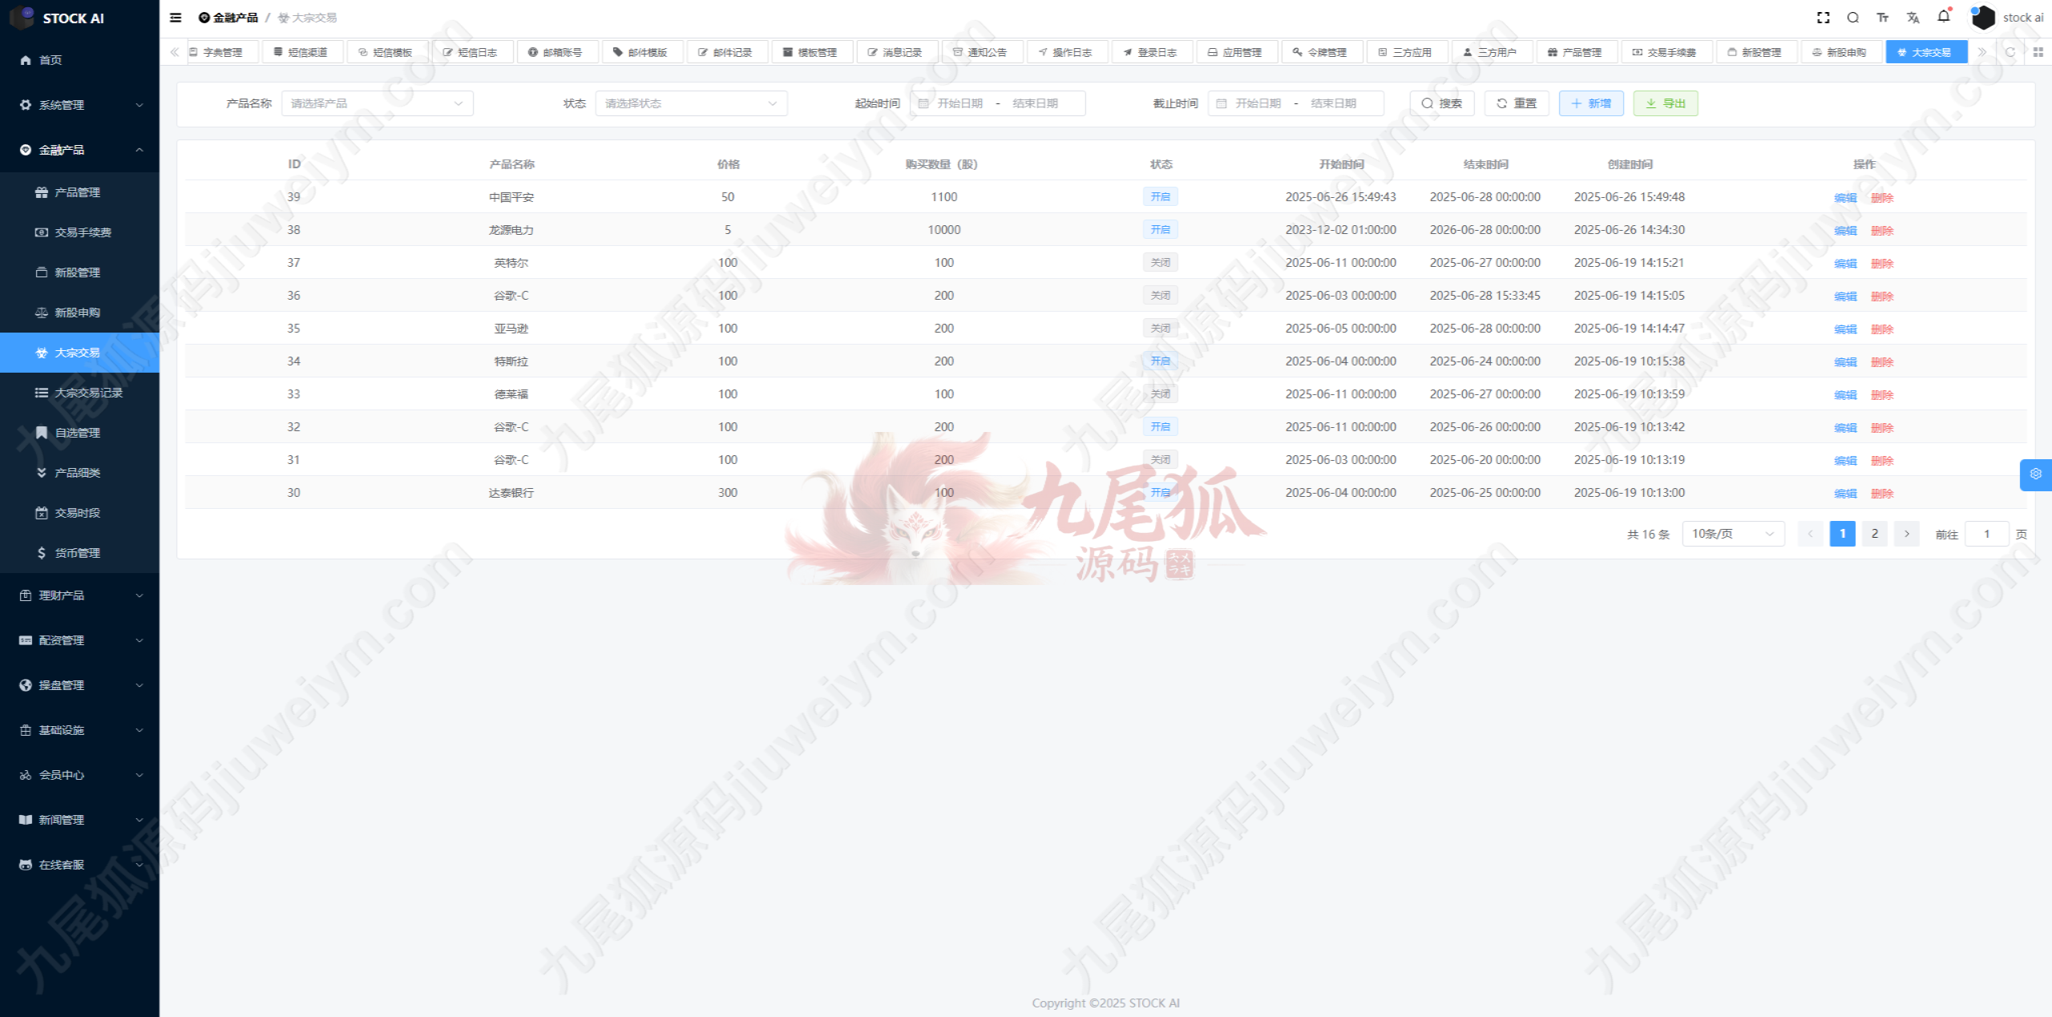Open the 产品名称 product dropdown

(x=377, y=103)
